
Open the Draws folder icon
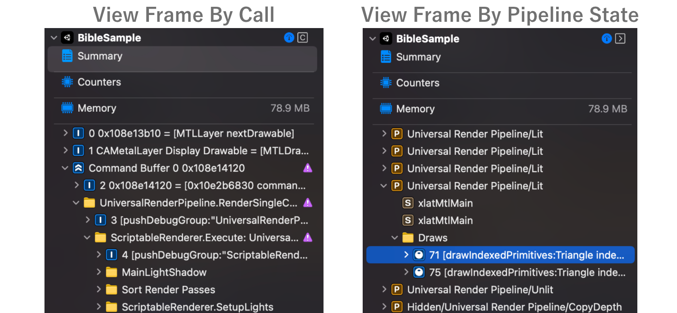click(x=407, y=238)
